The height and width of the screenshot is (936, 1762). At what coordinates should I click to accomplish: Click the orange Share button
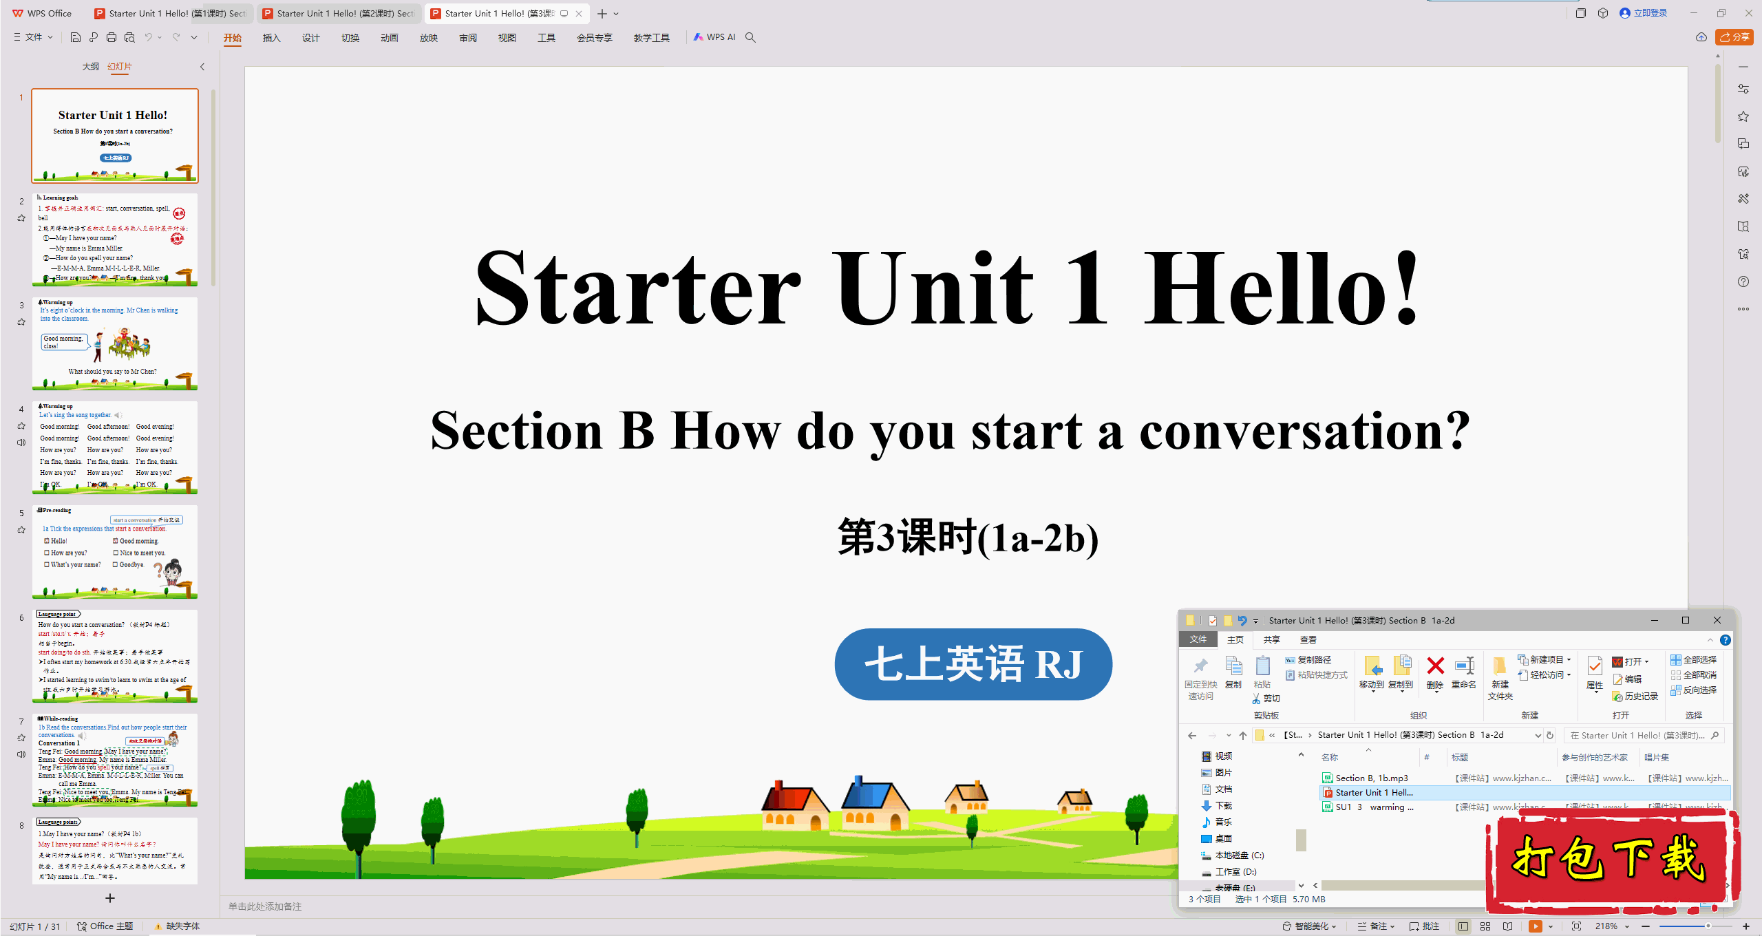coord(1734,37)
